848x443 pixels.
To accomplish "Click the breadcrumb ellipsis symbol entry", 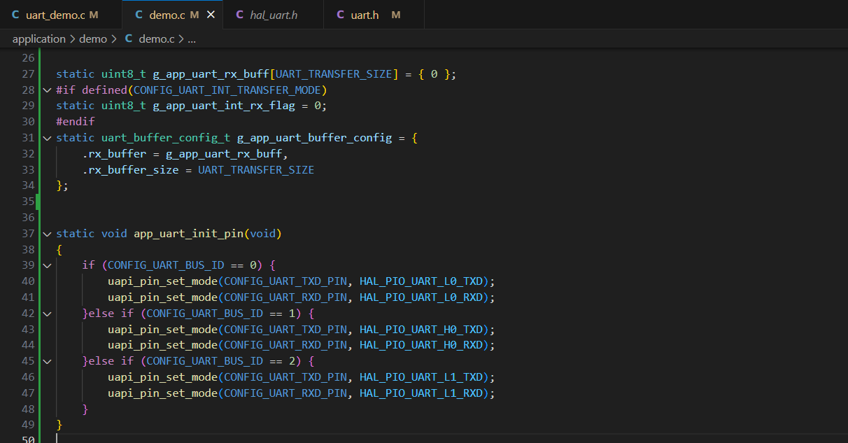I will (192, 39).
